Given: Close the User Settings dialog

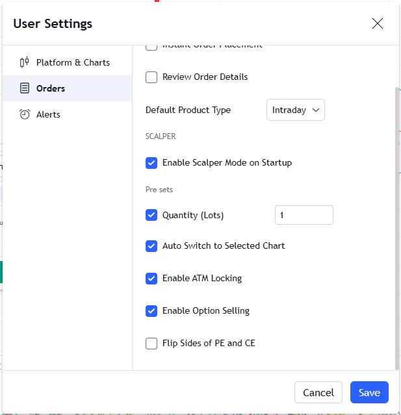Looking at the screenshot, I should 378,23.
